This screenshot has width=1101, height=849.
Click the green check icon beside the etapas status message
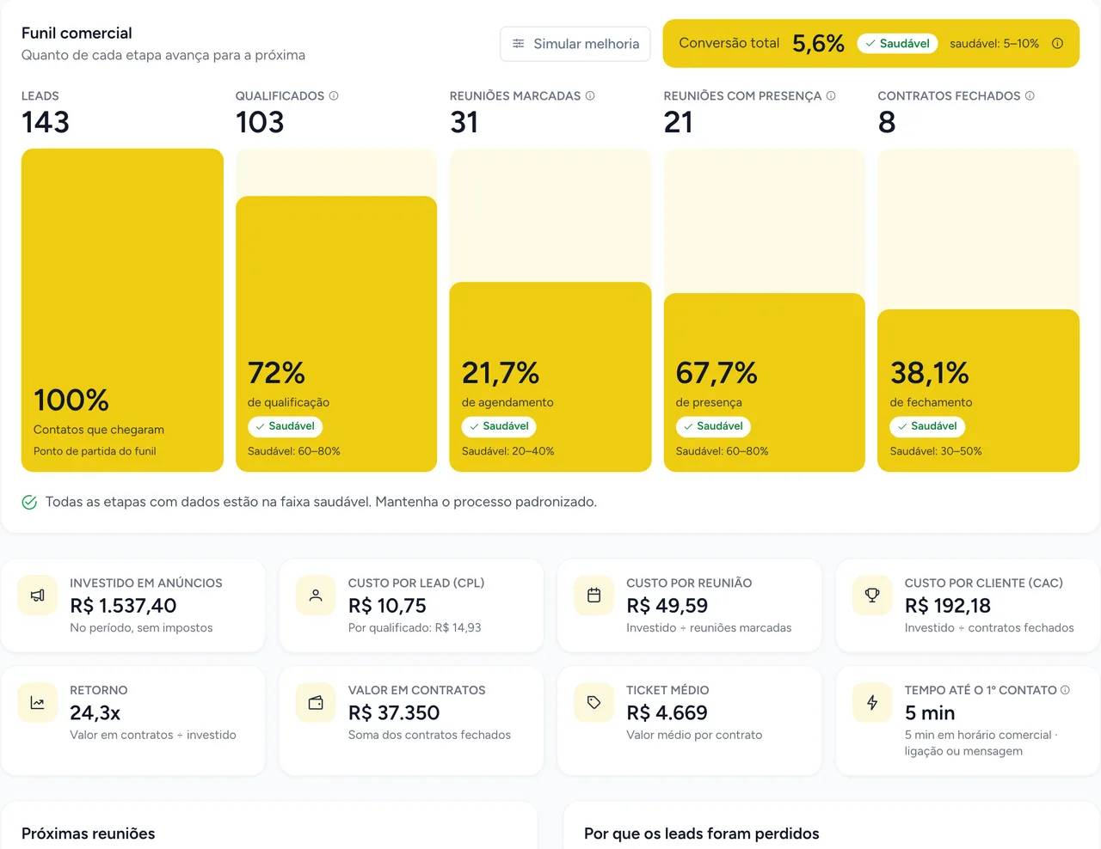(29, 503)
